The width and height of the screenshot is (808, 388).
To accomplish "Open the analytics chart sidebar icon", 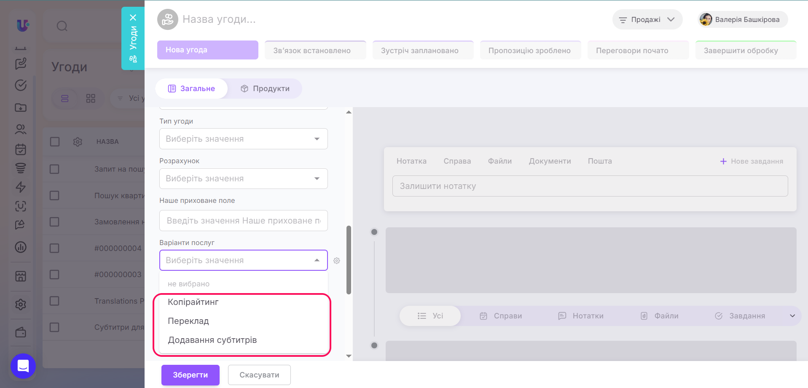I will pyautogui.click(x=21, y=247).
